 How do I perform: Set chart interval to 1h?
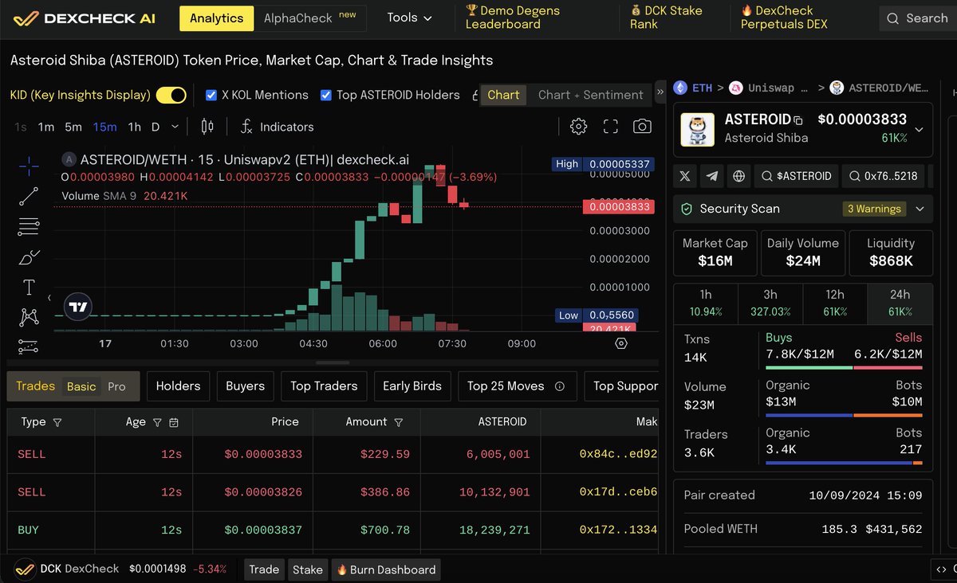coord(135,127)
